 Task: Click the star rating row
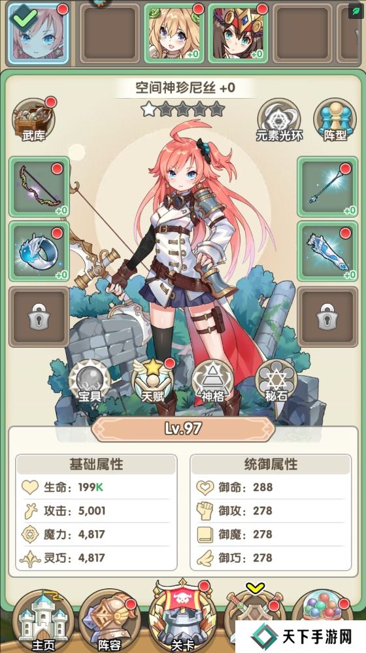183,109
